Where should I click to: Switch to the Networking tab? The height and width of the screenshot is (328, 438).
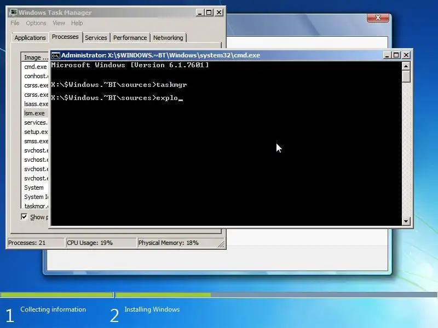click(x=168, y=38)
